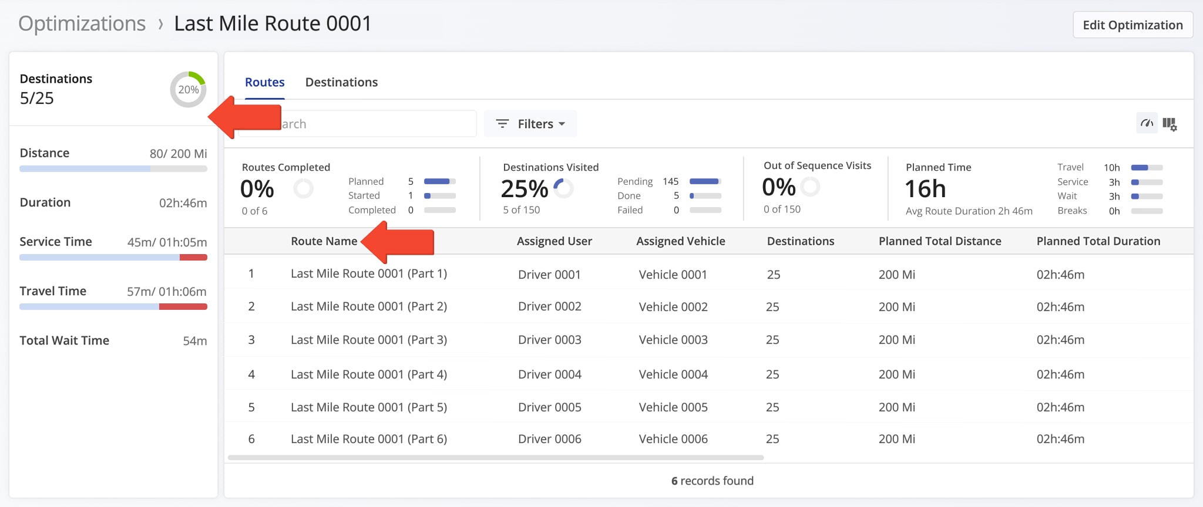Click the filter lines icon
Screen dimensions: 1203x507
(502, 124)
